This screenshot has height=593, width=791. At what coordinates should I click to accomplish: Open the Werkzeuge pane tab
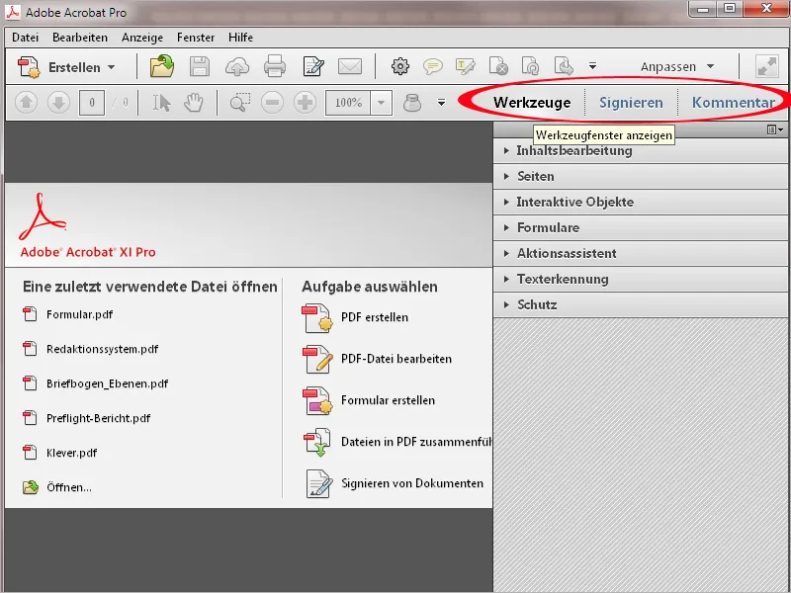tap(532, 103)
